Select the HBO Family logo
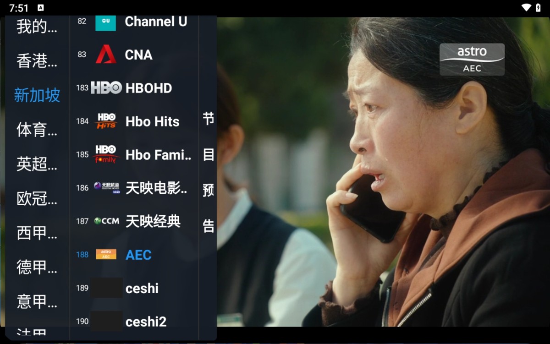Viewport: 550px width, 344px height. coord(106,154)
